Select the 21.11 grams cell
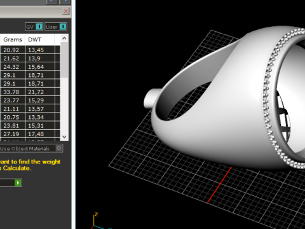Screen dimensions: 305x229 [13, 109]
